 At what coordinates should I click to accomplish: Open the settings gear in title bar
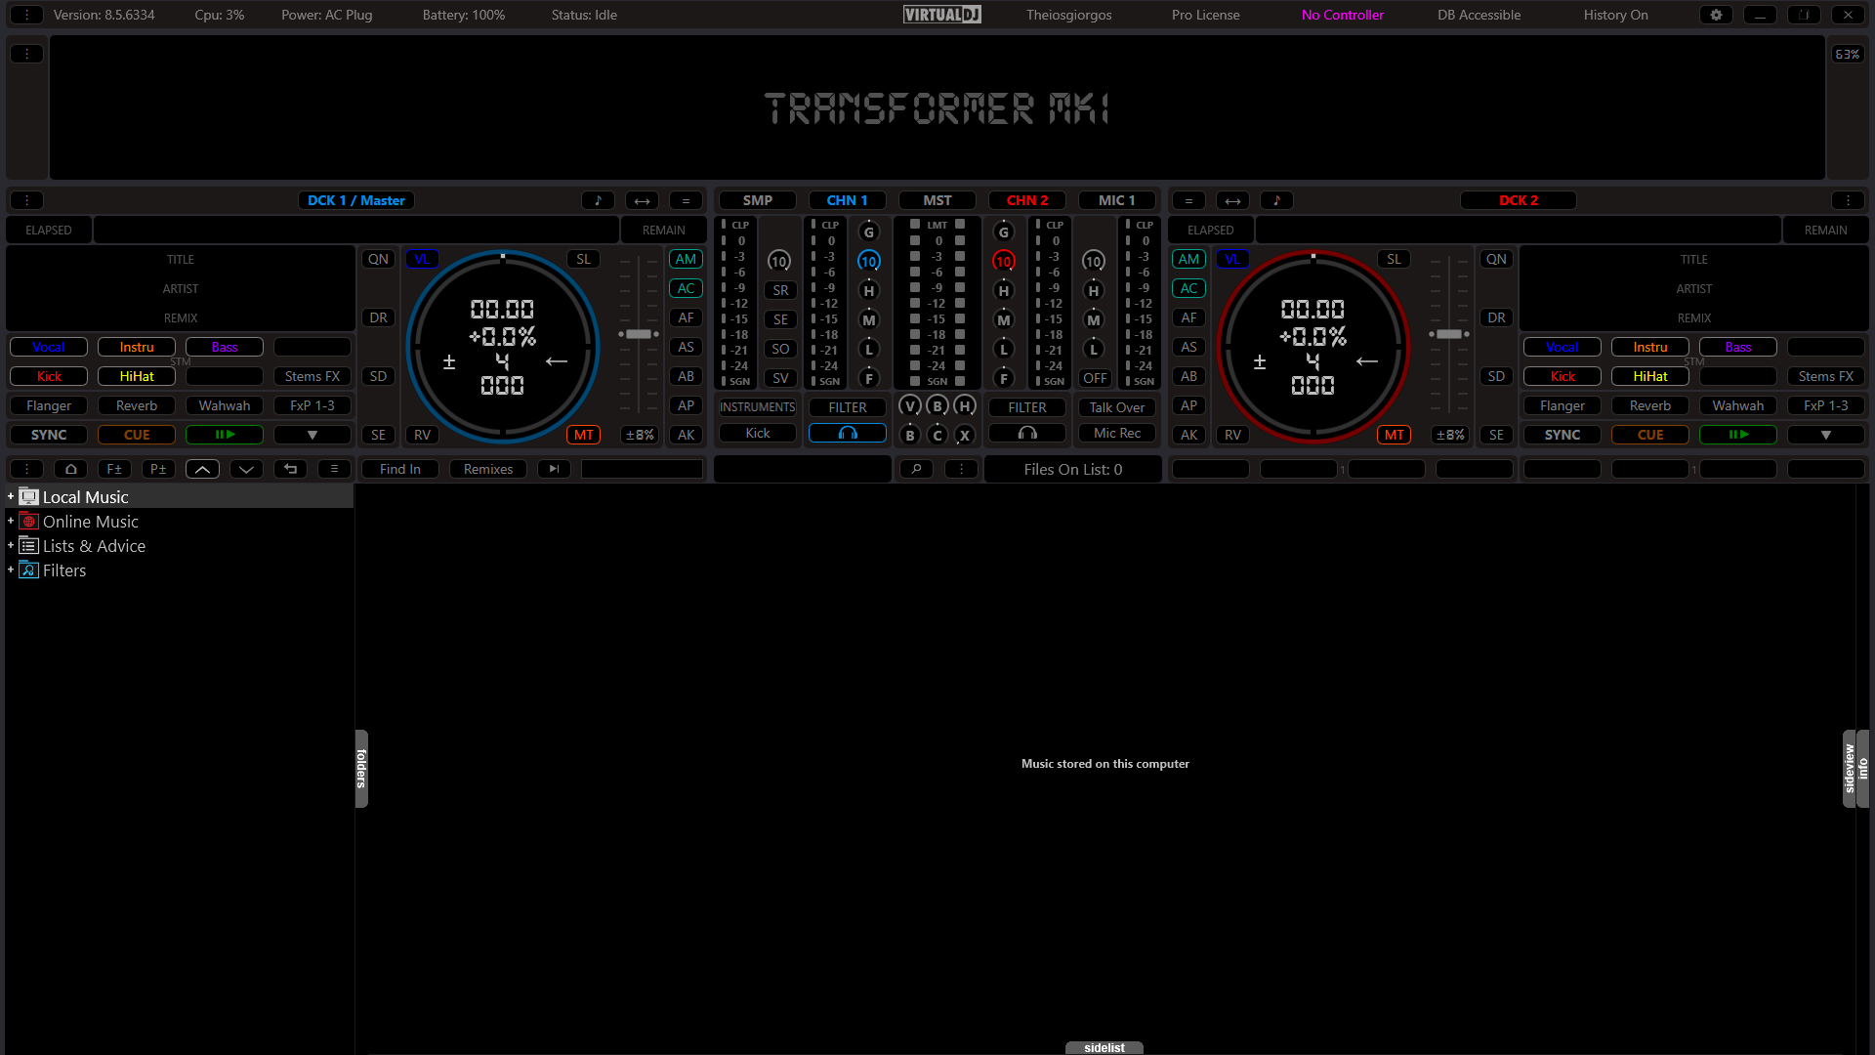click(1716, 15)
